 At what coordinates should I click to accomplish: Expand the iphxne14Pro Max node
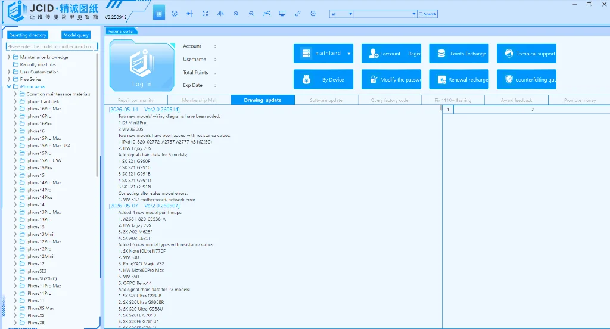(x=15, y=182)
